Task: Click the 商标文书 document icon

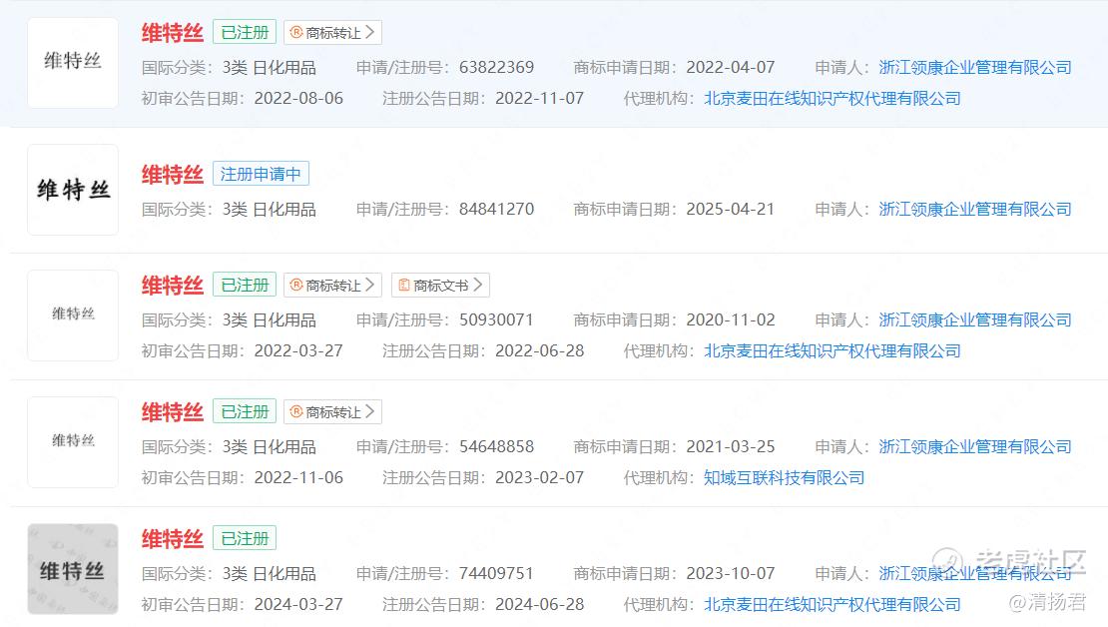Action: click(404, 285)
